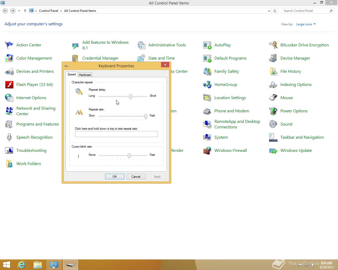Screen dimensions: 338x270
Task: Open Sound speaker icon
Action: pyautogui.click(x=273, y=124)
